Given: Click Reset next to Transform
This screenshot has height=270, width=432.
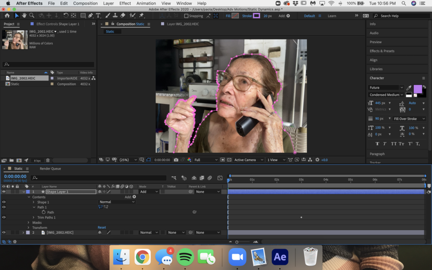Looking at the screenshot, I should click(x=102, y=227).
